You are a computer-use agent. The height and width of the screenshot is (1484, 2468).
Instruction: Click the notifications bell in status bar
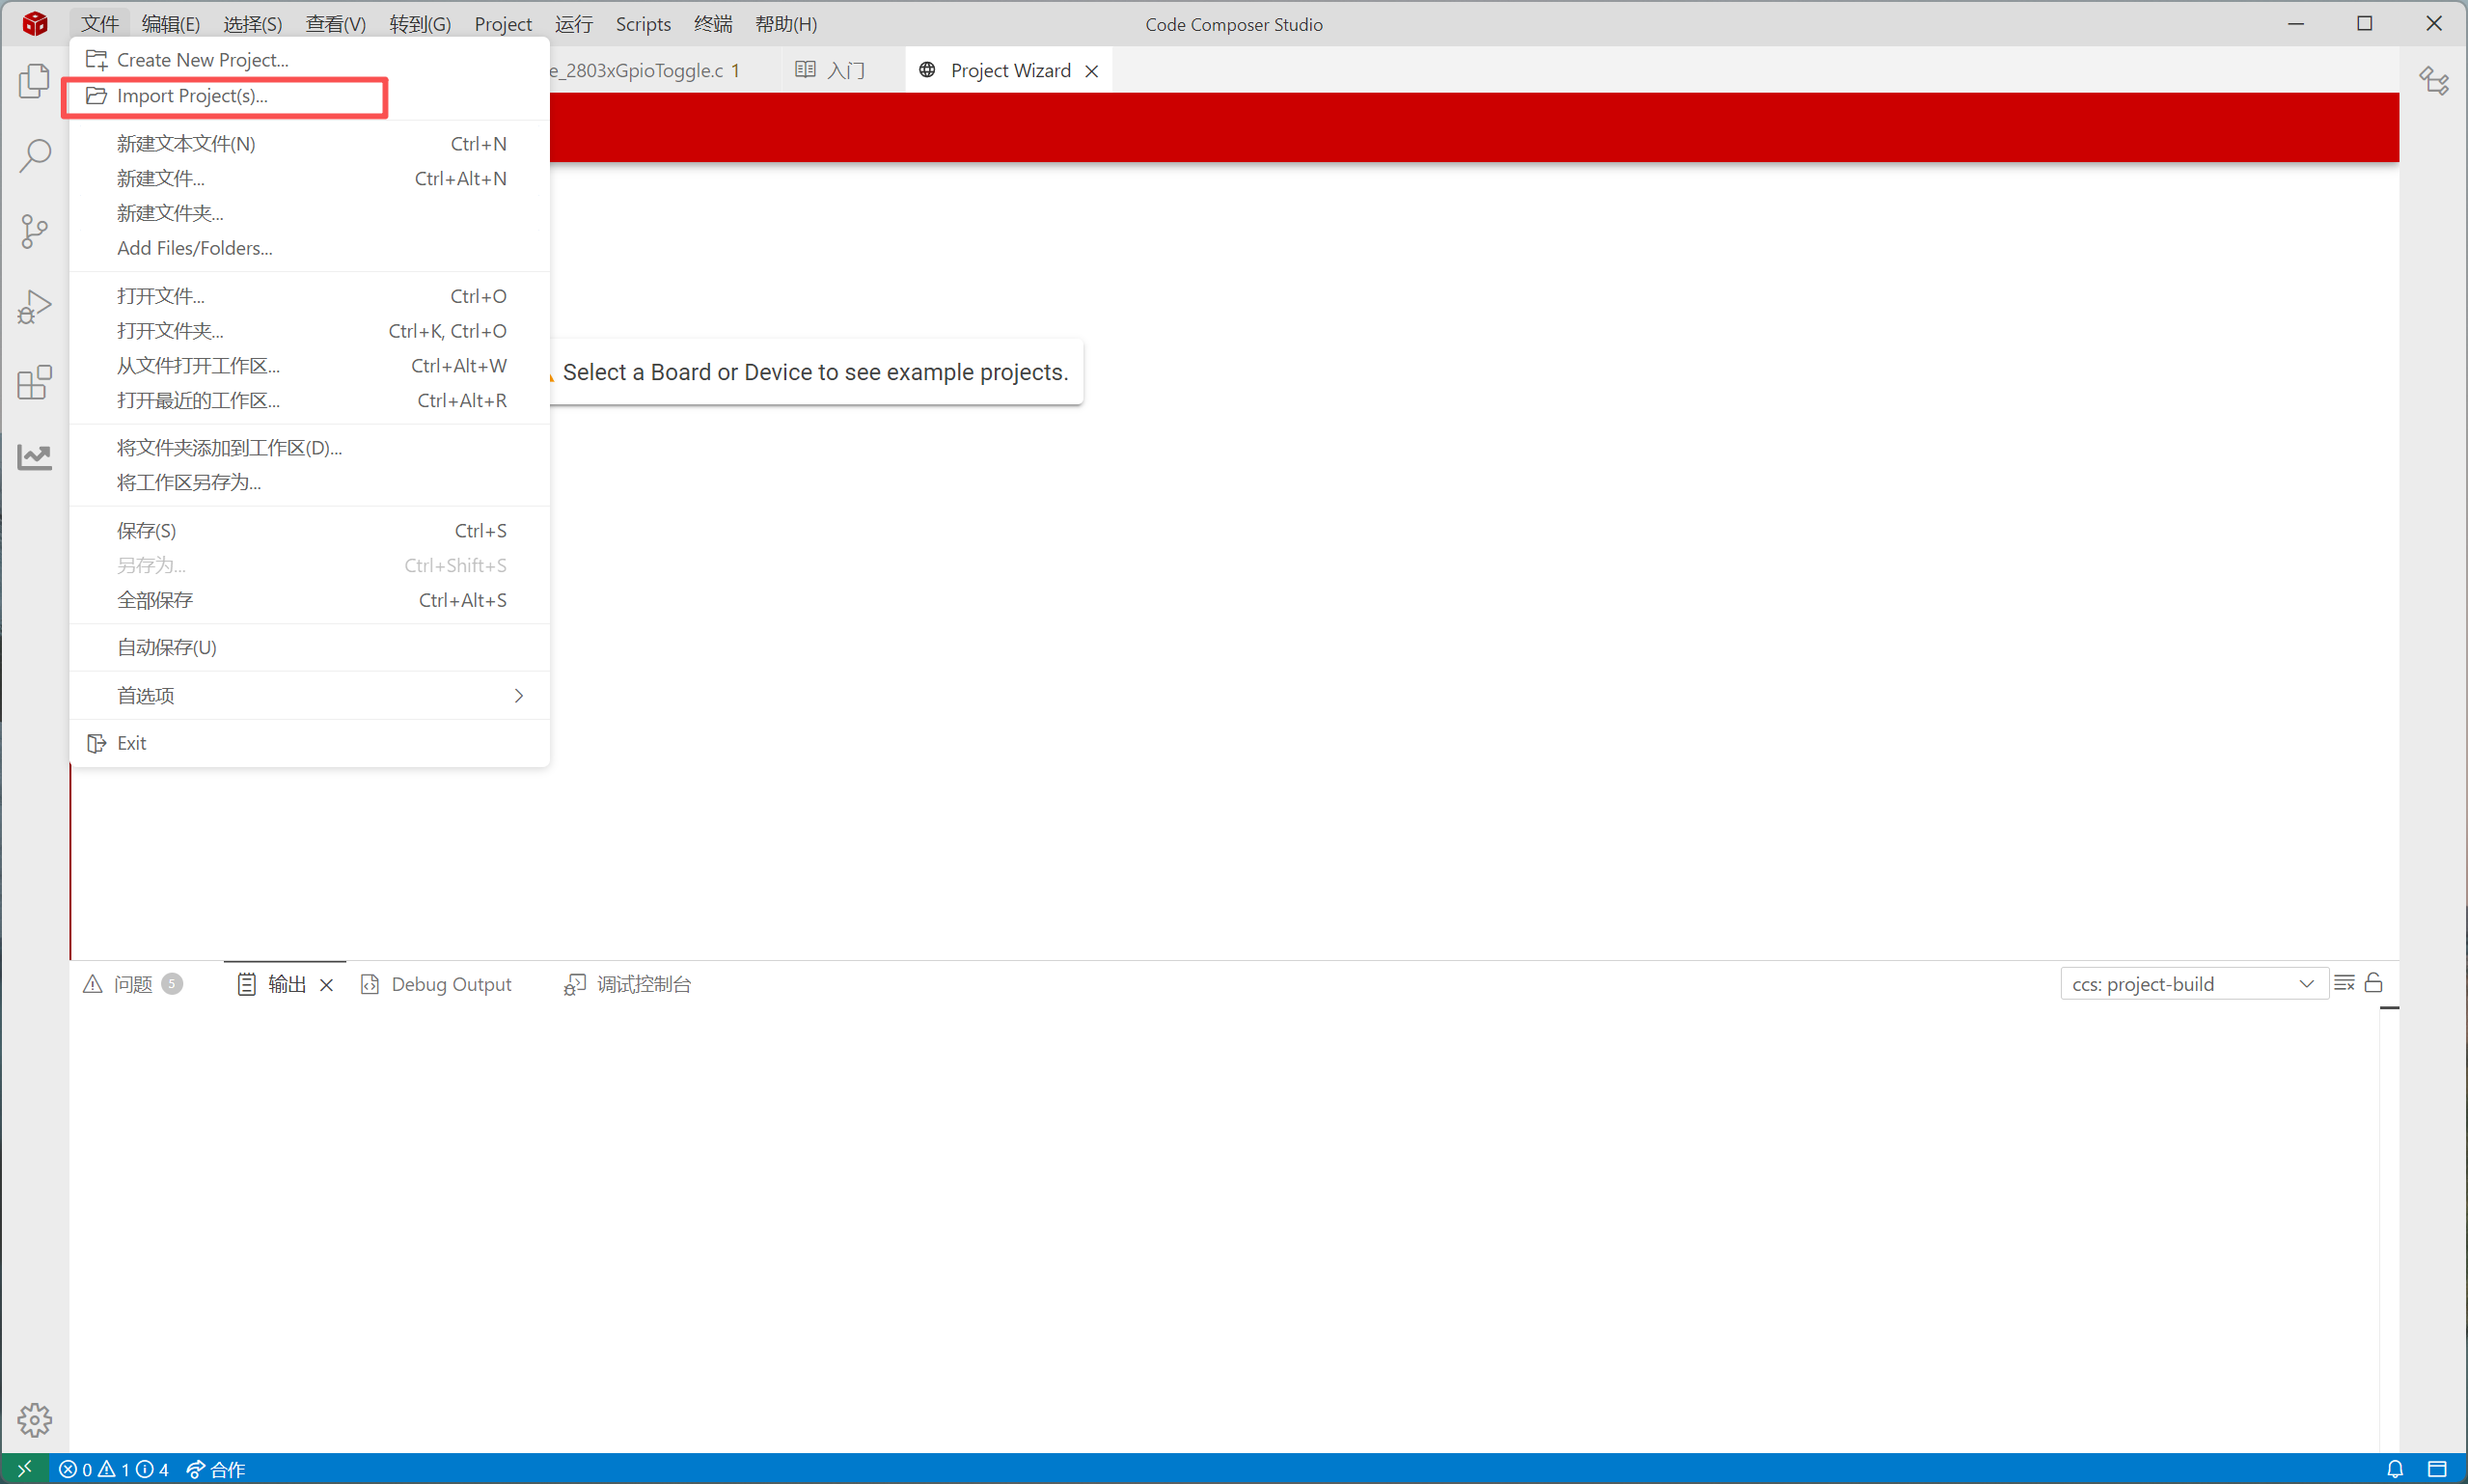pos(2395,1468)
